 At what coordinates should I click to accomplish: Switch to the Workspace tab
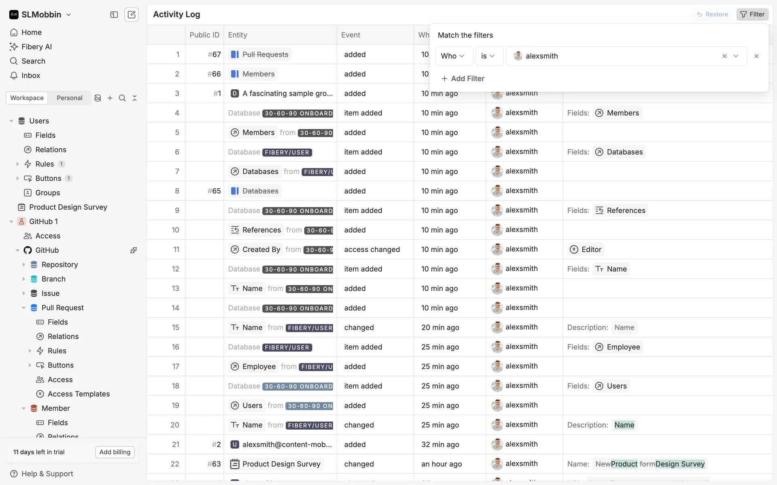tap(27, 98)
